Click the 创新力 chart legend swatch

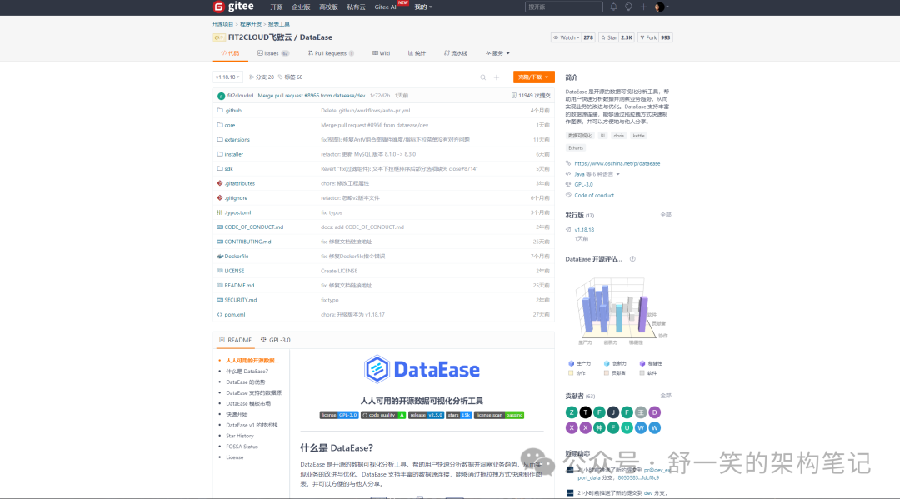607,364
